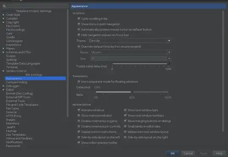Open Menus and Toolbars settings
228x157 pixels.
point(19,138)
